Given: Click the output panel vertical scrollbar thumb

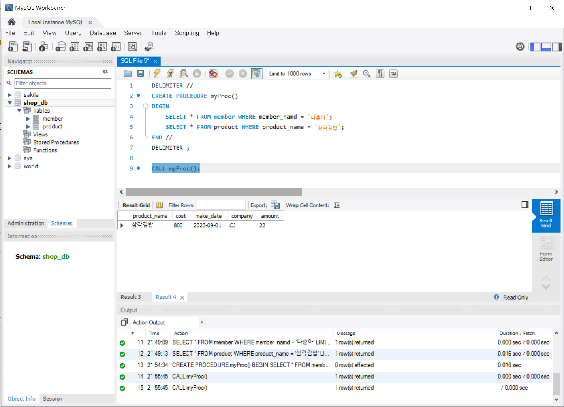Looking at the screenshot, I should (556, 383).
